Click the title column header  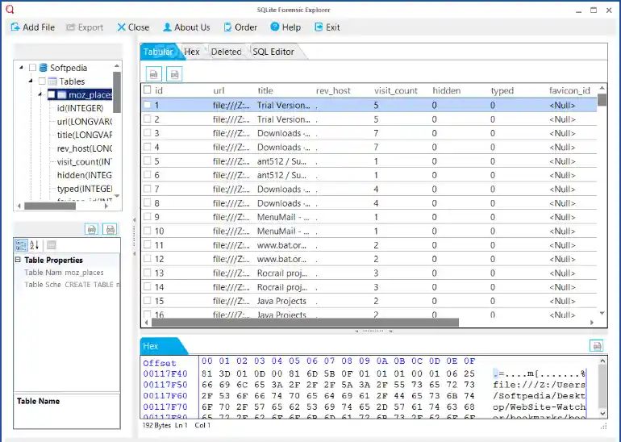tap(265, 90)
